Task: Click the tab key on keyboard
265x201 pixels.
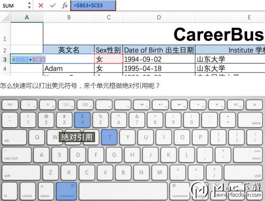Action: pyautogui.click(x=14, y=137)
